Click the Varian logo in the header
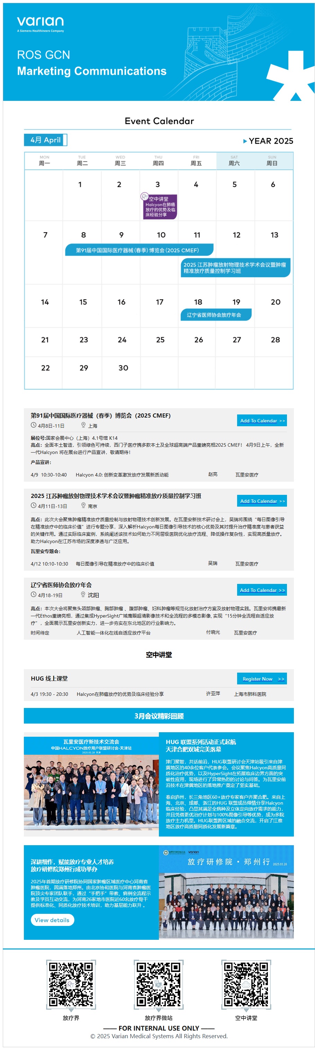 pyautogui.click(x=40, y=24)
